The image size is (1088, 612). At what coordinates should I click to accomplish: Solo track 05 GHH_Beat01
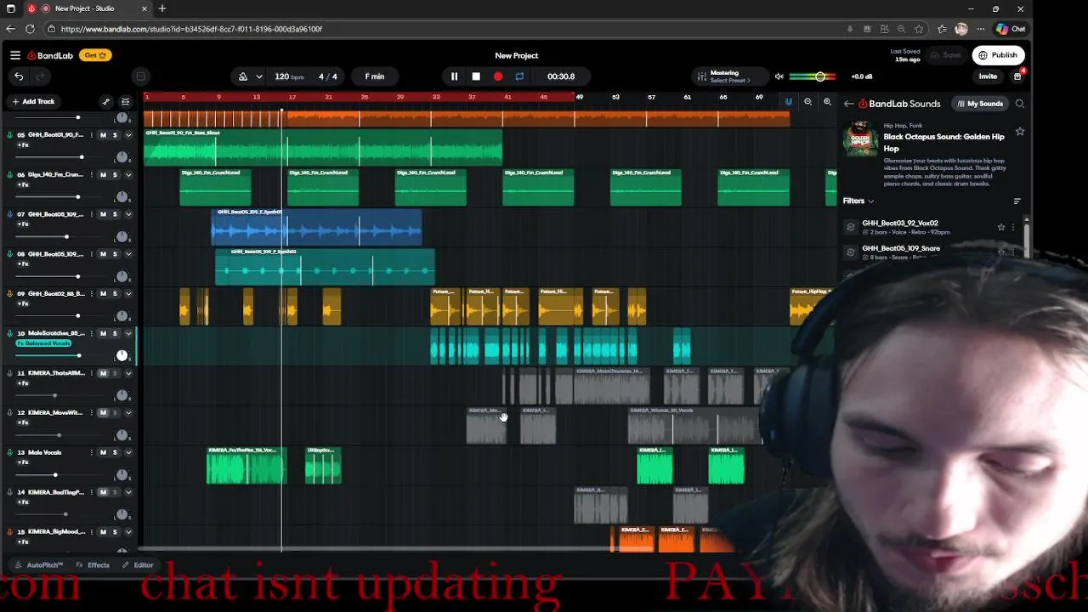pyautogui.click(x=115, y=135)
